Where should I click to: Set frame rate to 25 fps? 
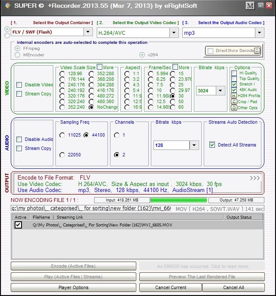coord(172,85)
